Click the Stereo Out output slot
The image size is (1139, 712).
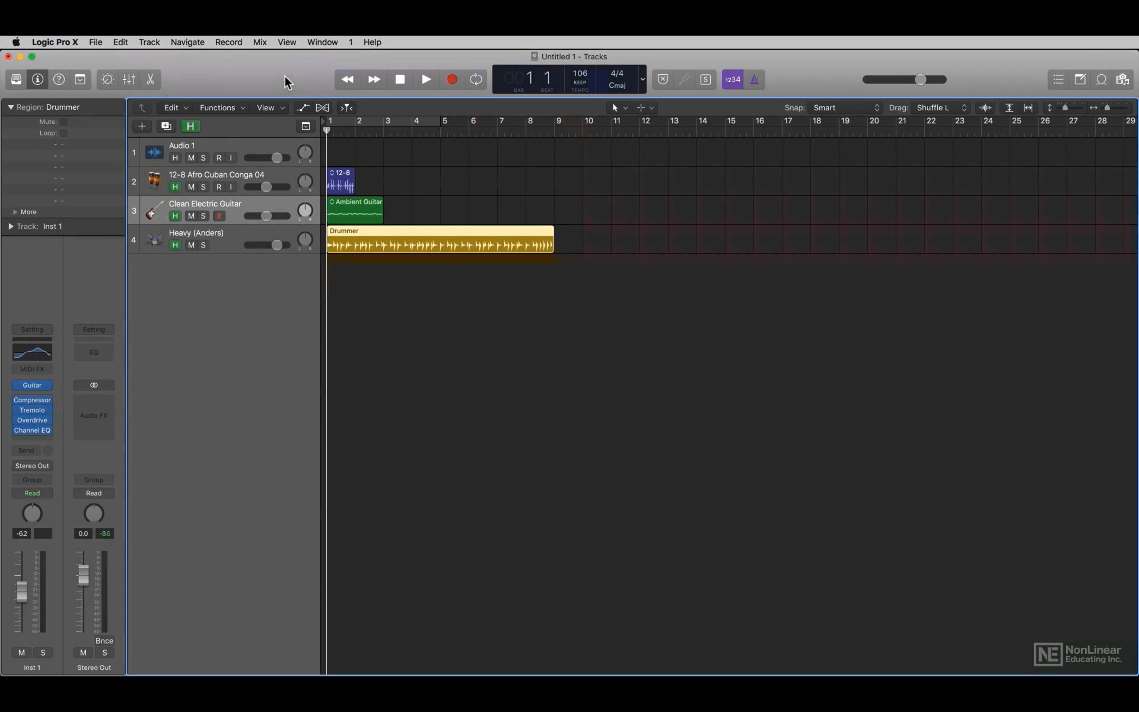coord(32,466)
